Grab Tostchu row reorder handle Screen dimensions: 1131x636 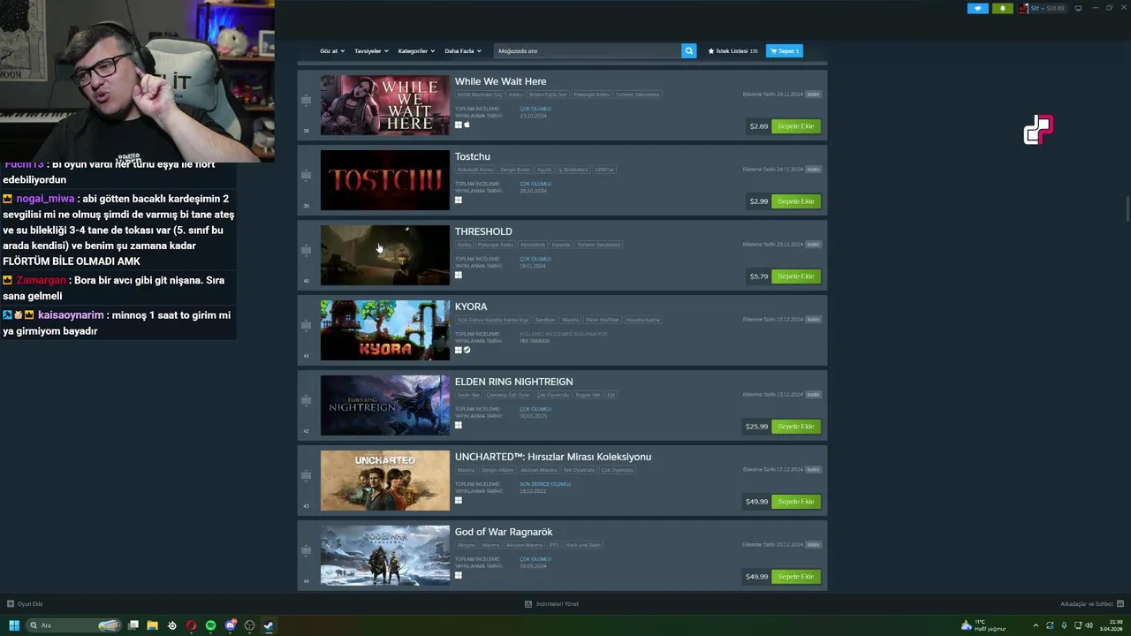click(x=307, y=176)
